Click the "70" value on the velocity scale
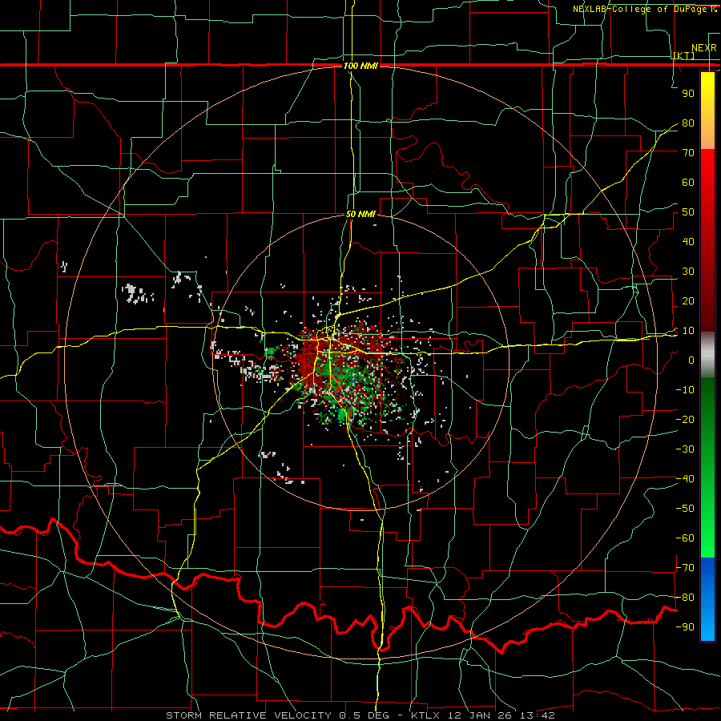 coord(688,153)
